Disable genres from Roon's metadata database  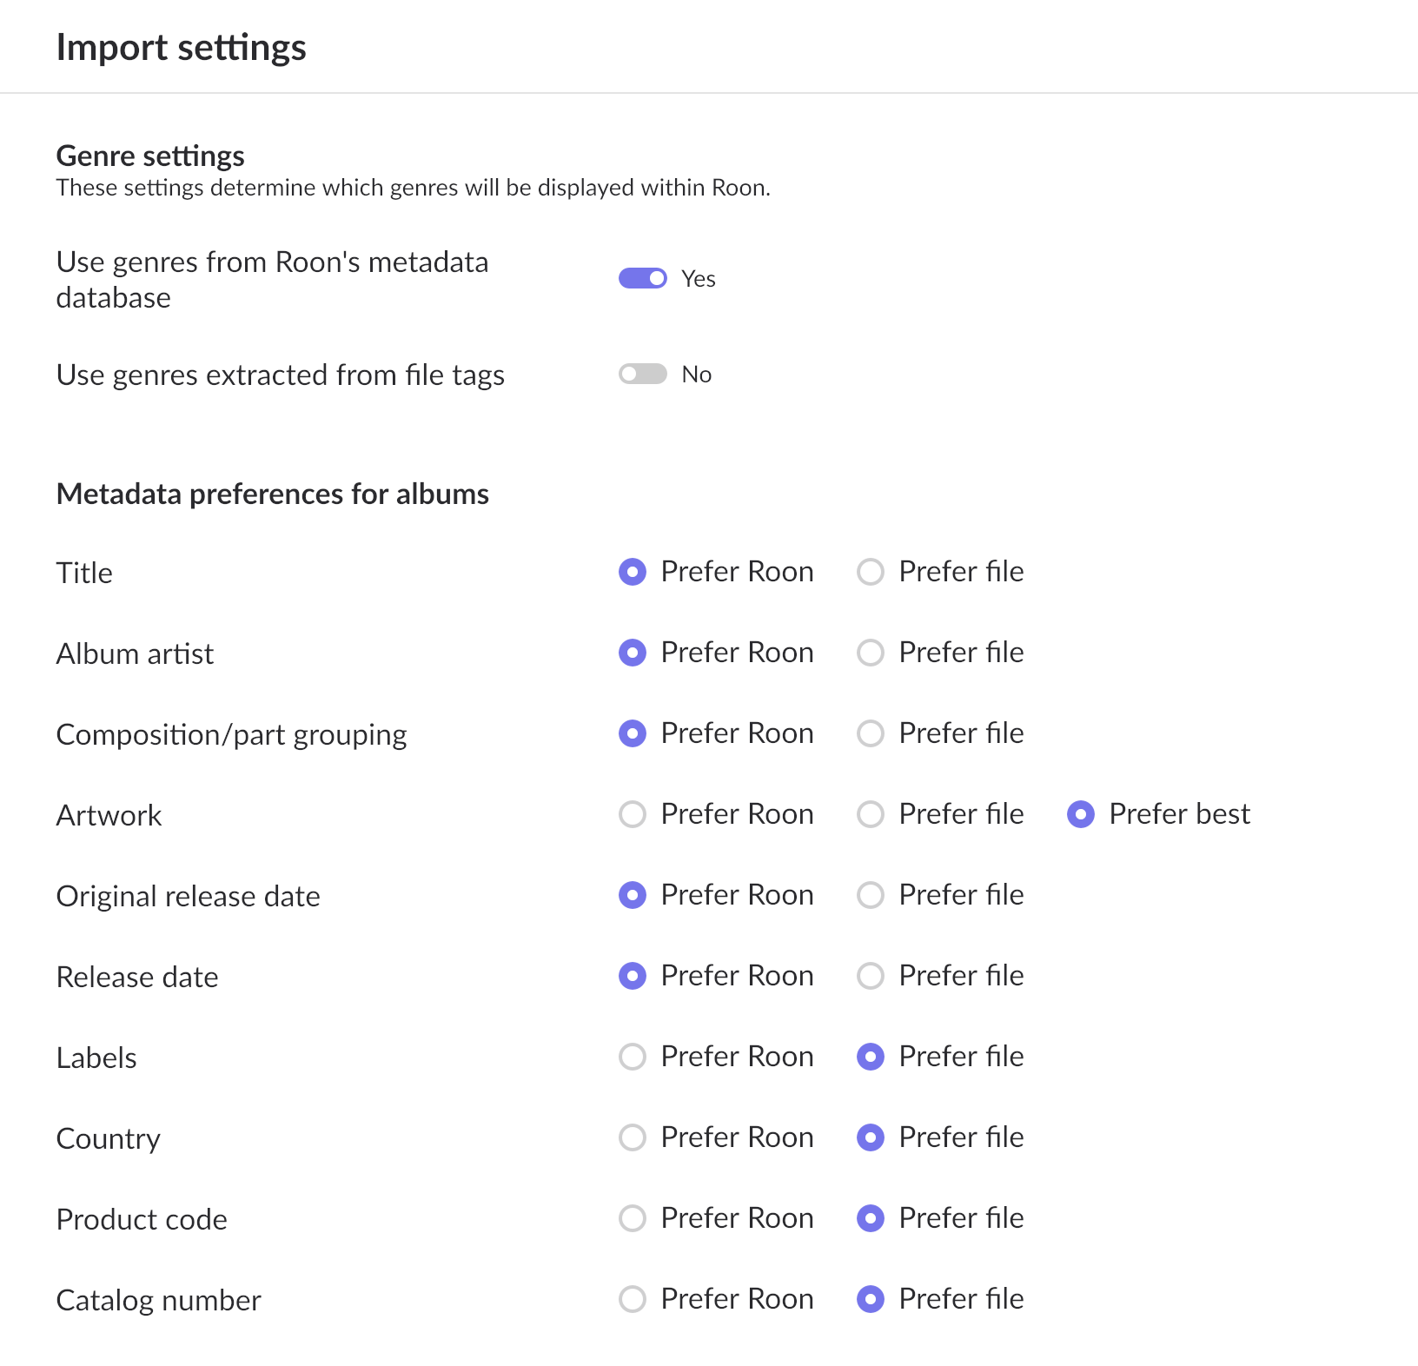point(643,278)
